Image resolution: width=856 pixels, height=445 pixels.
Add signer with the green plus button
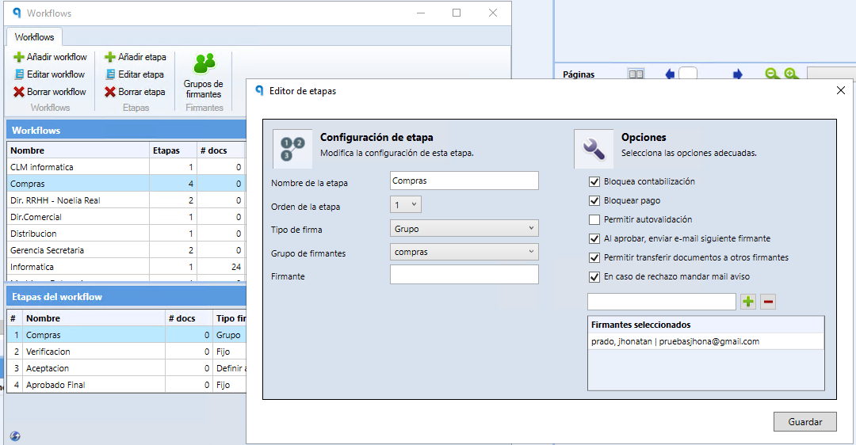pos(748,302)
